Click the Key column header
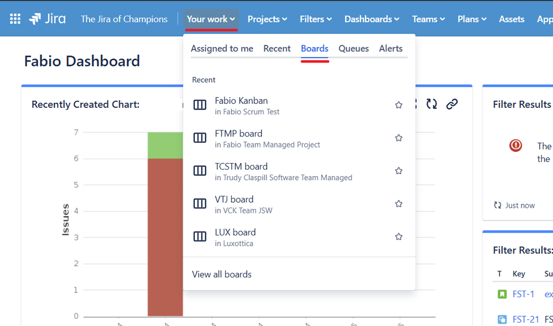The width and height of the screenshot is (553, 326). point(519,274)
